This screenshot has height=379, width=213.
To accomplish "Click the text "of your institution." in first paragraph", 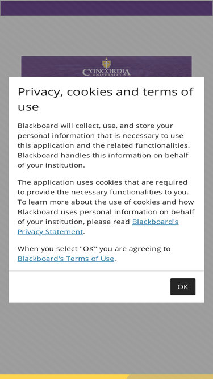I will [51, 165].
